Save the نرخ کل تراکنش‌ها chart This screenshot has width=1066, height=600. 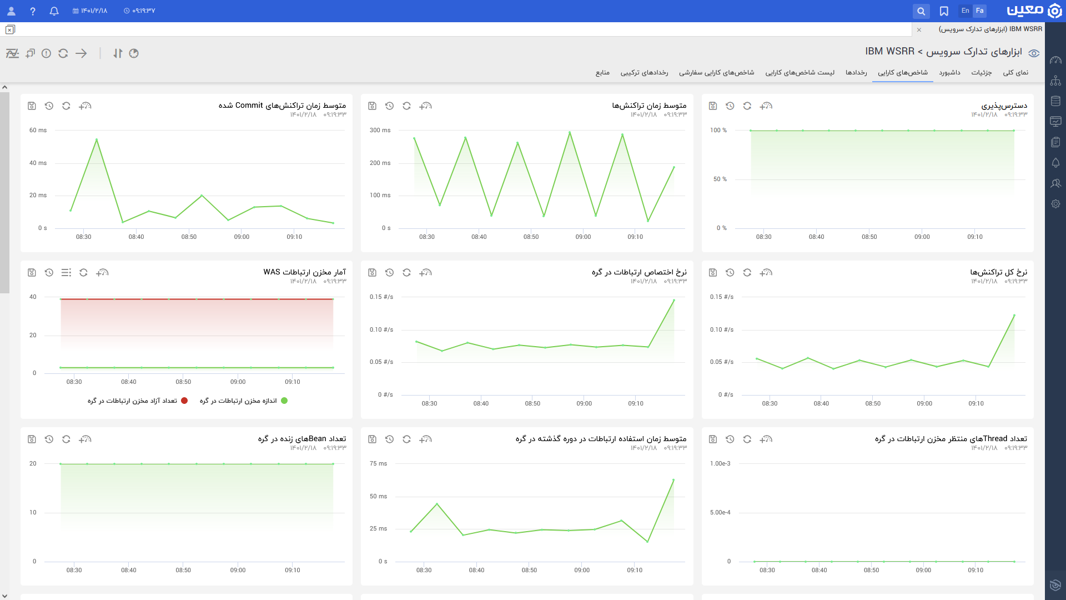click(x=713, y=272)
